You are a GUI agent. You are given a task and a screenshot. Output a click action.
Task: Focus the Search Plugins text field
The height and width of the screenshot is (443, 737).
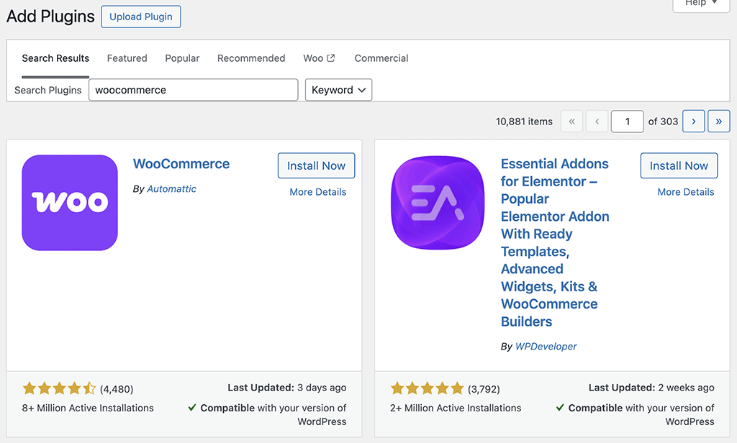(193, 90)
